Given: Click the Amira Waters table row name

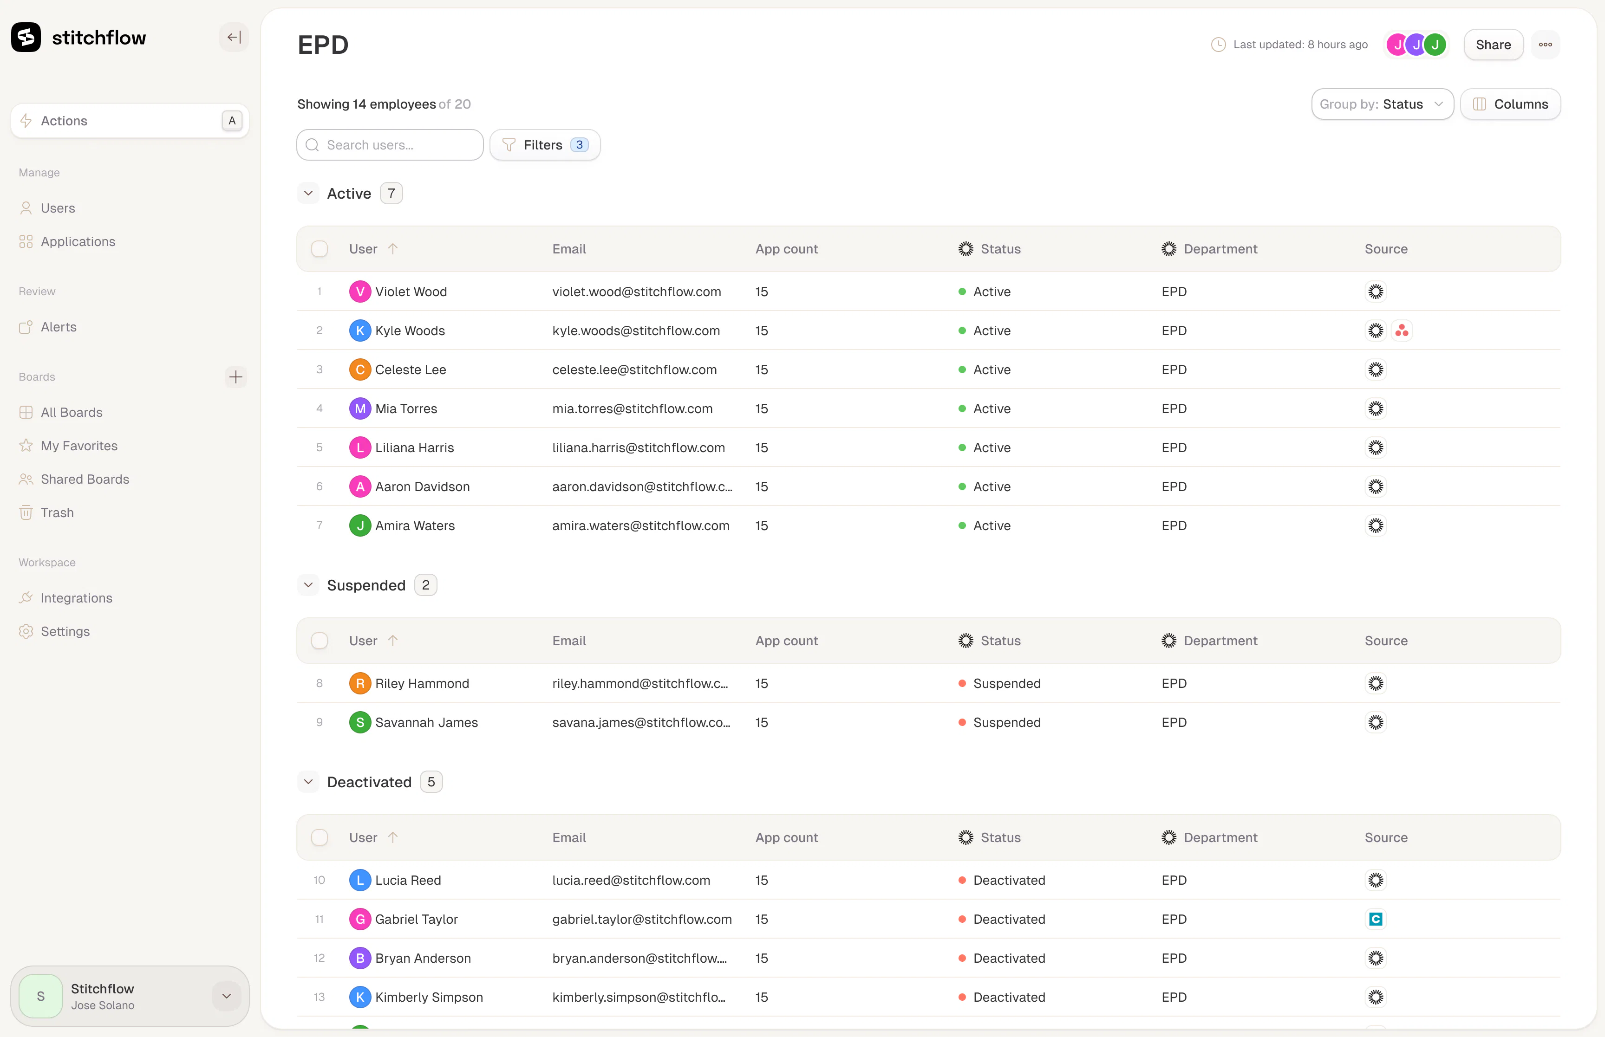Looking at the screenshot, I should click(x=414, y=526).
